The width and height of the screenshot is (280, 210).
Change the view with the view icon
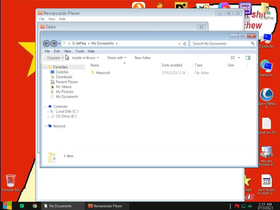click(x=233, y=58)
